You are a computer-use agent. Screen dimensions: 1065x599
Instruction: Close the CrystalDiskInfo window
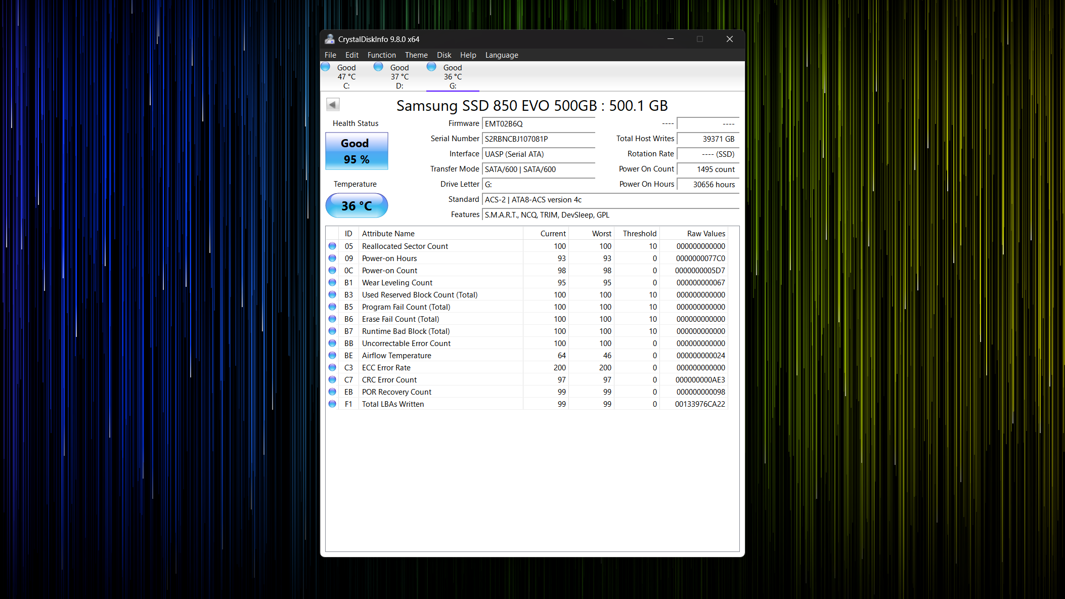tap(730, 39)
